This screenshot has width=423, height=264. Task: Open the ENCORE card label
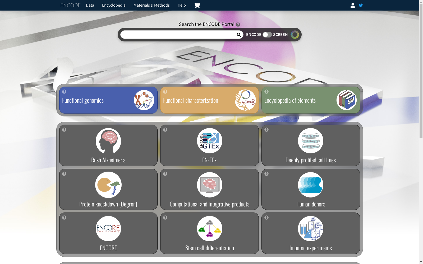point(108,248)
